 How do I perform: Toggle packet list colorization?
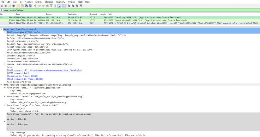point(64,6)
